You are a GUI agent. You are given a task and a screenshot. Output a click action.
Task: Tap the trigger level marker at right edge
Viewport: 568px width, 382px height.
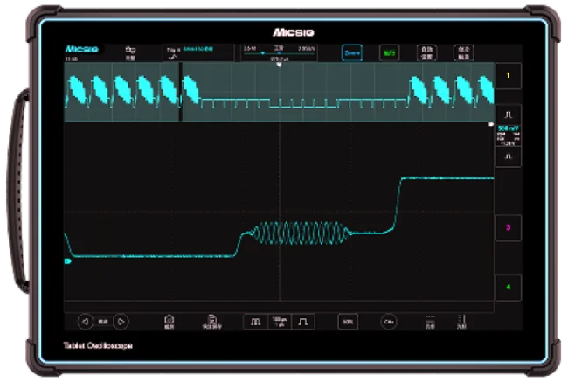point(491,124)
